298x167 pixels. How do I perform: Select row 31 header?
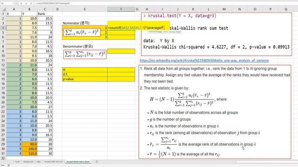pyautogui.click(x=3, y=154)
